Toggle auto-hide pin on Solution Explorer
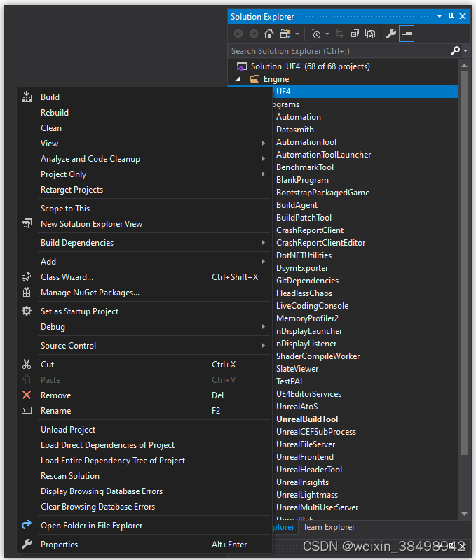476x560 pixels. click(451, 16)
